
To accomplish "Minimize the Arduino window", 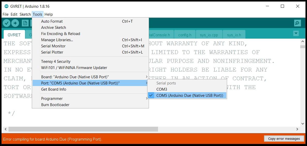I will point(267,6).
